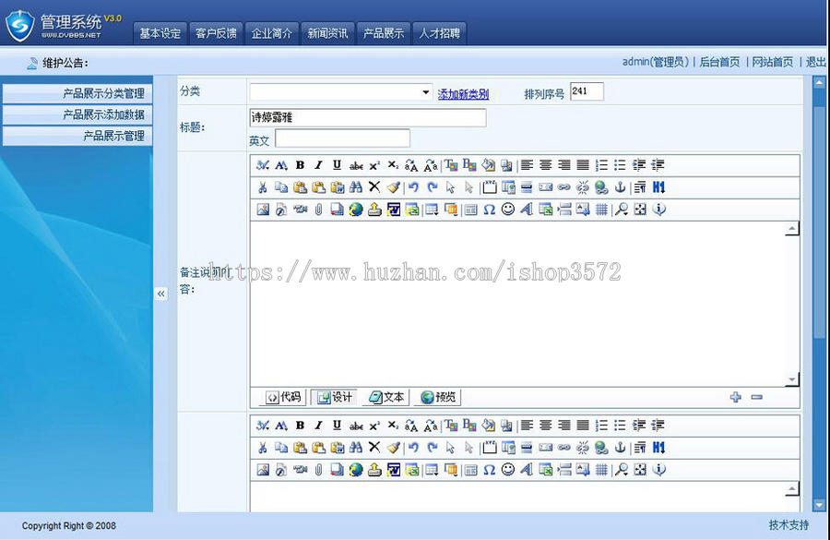Apply italic in first editor toolbar
This screenshot has width=830, height=540.
click(x=318, y=165)
